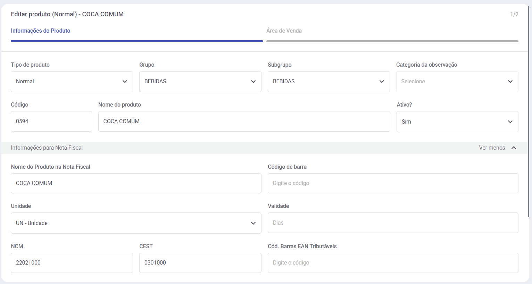Screen dimensions: 532x284
Task: Edit the Nome do Produto na Nota Fiscal field
Action: point(136,183)
